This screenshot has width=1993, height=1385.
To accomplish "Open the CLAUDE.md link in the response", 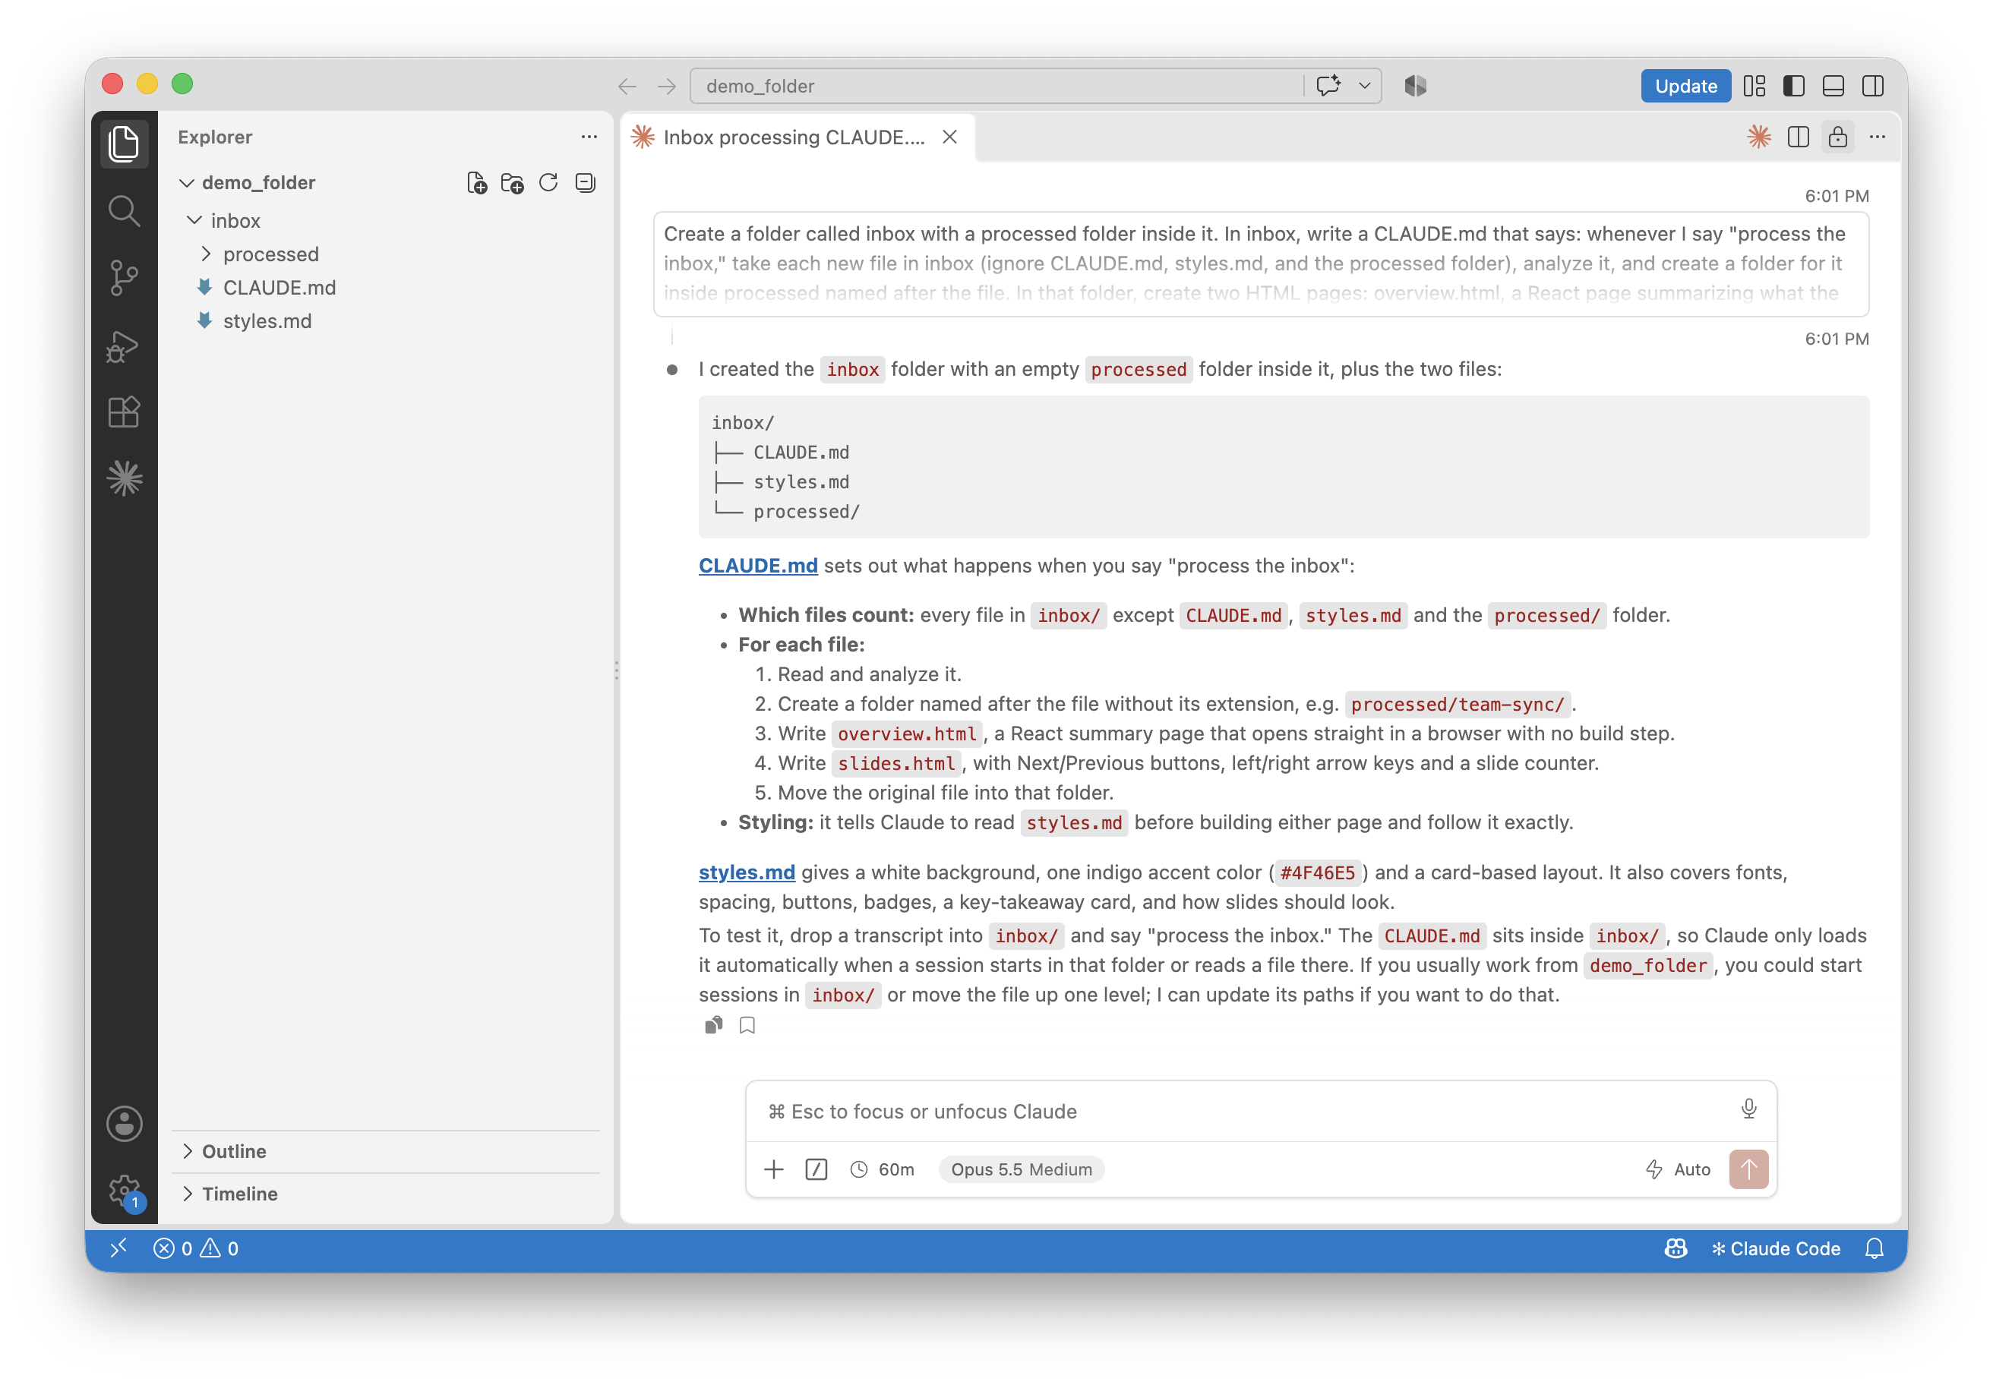I will coord(758,566).
